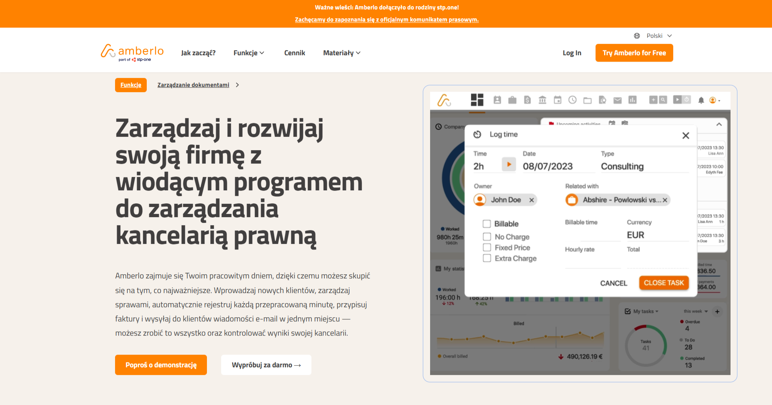The height and width of the screenshot is (405, 772).
Task: Collapse the Upcoming activities panel chevron
Action: tap(719, 125)
